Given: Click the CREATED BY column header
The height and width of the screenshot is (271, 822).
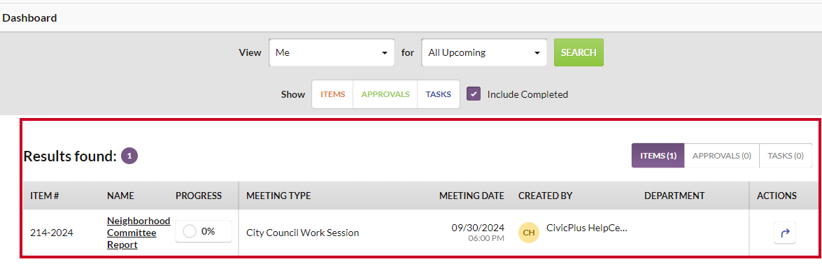Looking at the screenshot, I should [545, 196].
